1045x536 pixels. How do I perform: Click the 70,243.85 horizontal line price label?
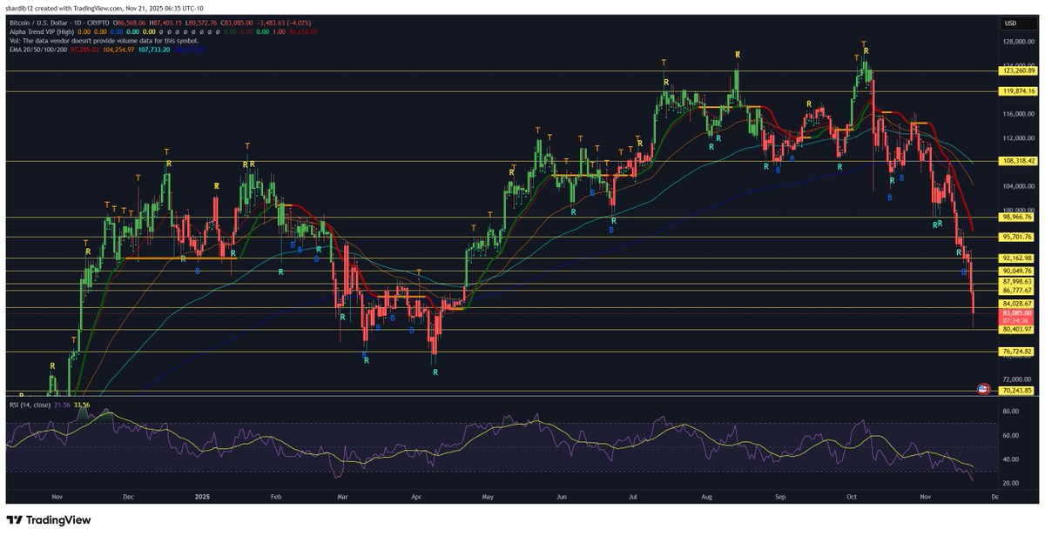pyautogui.click(x=1017, y=391)
